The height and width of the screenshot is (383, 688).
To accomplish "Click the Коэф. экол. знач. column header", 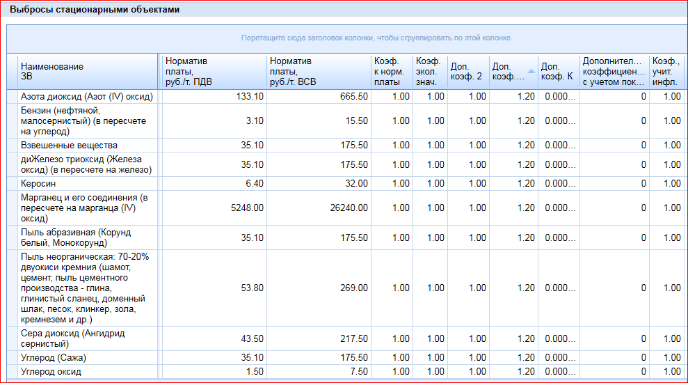I will coord(429,71).
